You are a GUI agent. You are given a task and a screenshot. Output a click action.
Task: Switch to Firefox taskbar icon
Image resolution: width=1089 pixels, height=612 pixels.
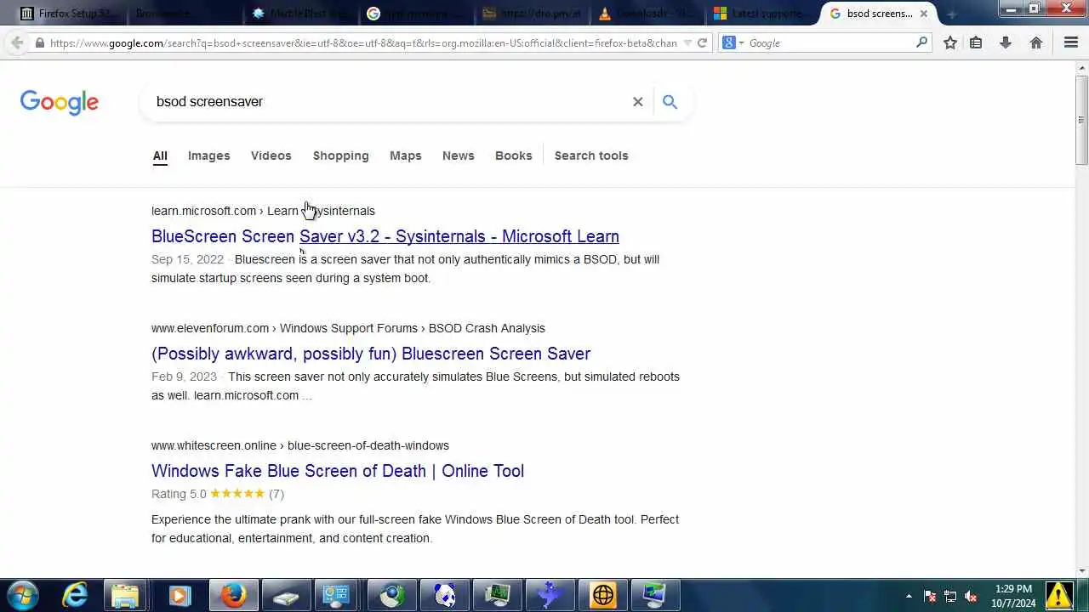[x=233, y=595]
